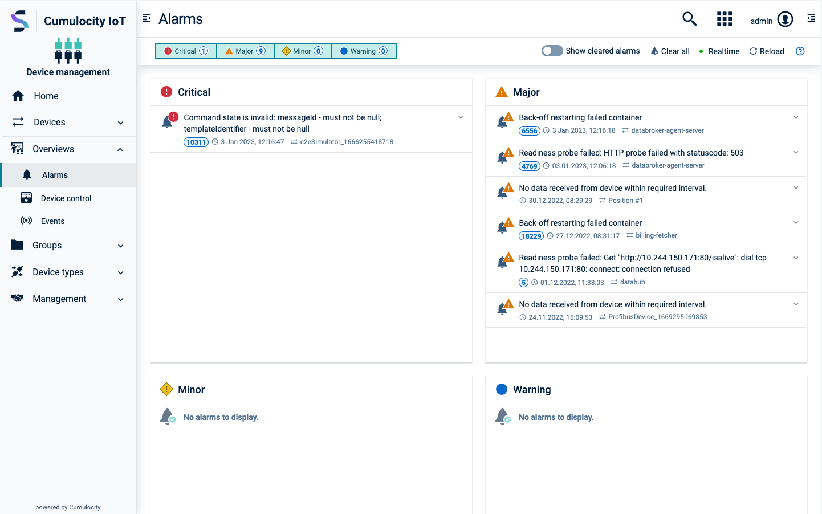Toggle Show cleared alarms switch
822x514 pixels.
552,51
